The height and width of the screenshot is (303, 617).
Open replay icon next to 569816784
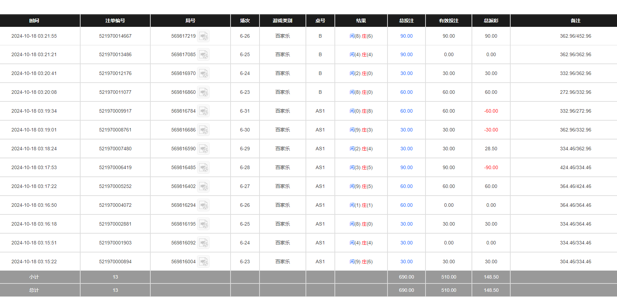203,111
